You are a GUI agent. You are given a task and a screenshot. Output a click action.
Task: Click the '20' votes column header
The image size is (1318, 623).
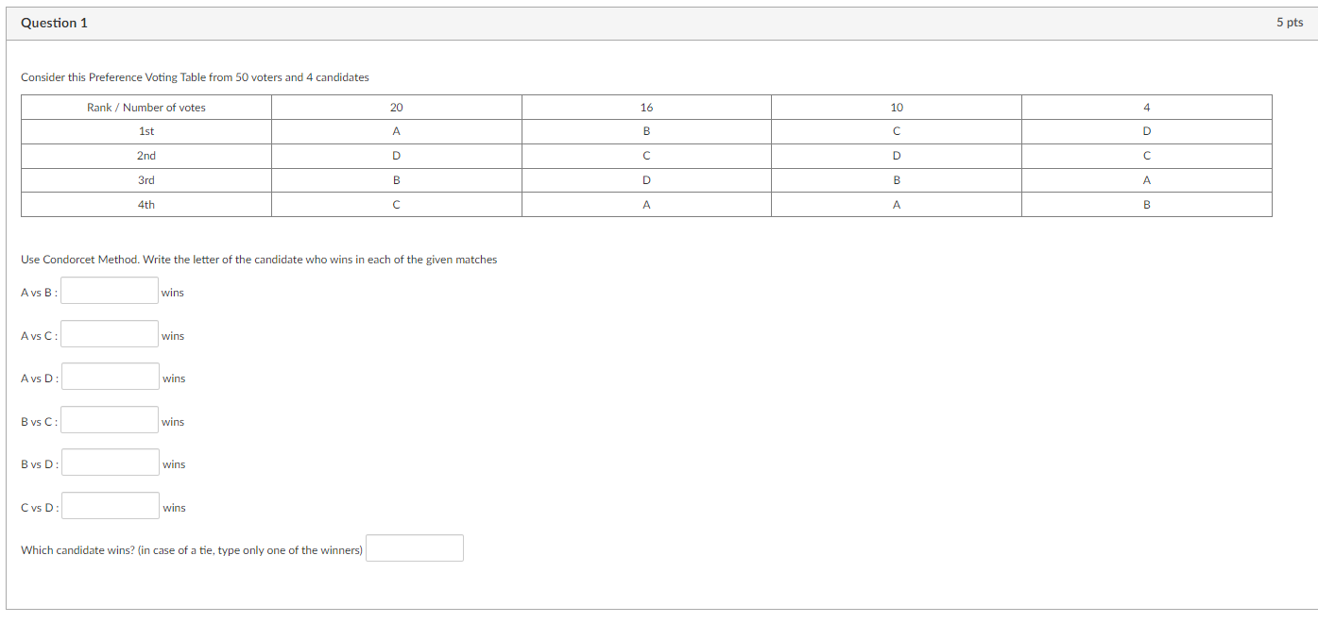tap(397, 108)
